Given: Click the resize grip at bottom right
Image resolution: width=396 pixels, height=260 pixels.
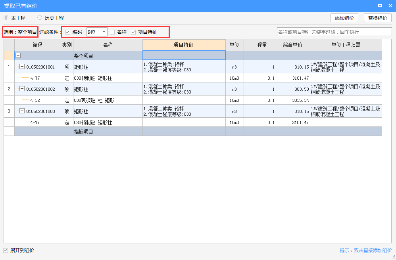Looking at the screenshot, I should click(394, 258).
